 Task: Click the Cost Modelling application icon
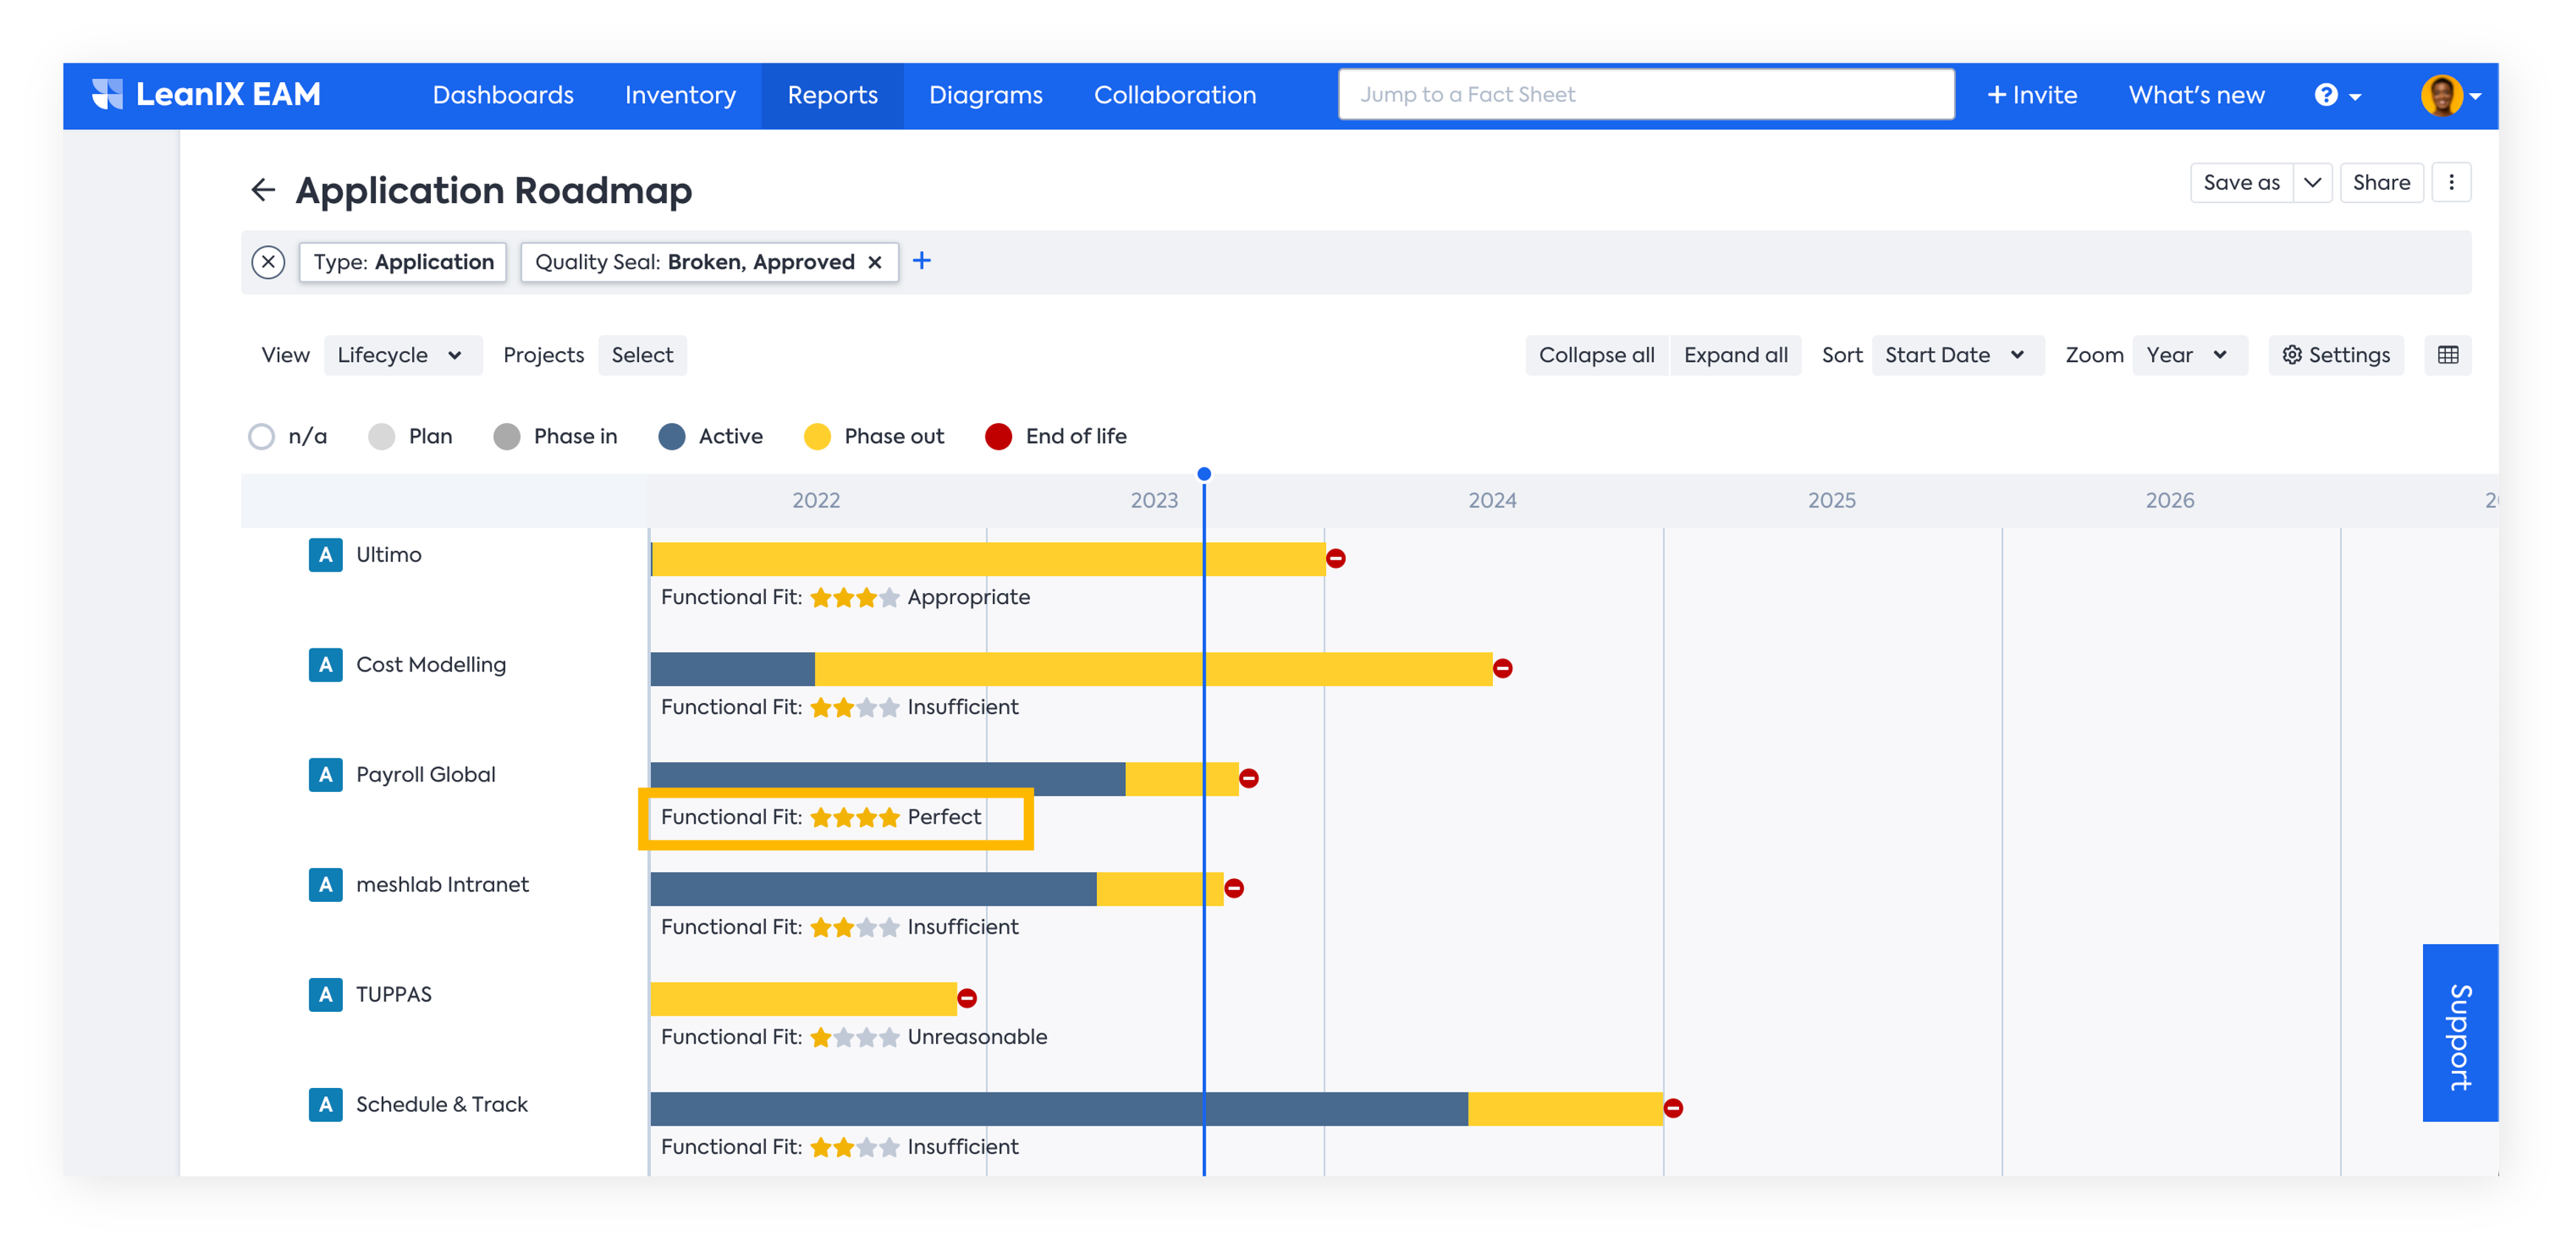325,665
